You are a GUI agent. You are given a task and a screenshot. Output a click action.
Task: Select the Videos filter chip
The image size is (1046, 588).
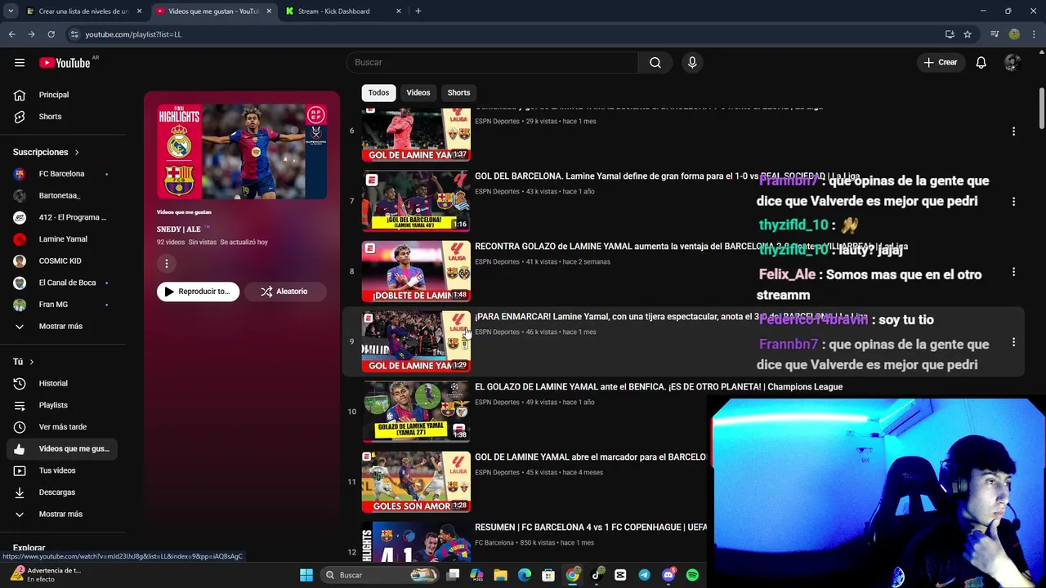click(x=418, y=92)
